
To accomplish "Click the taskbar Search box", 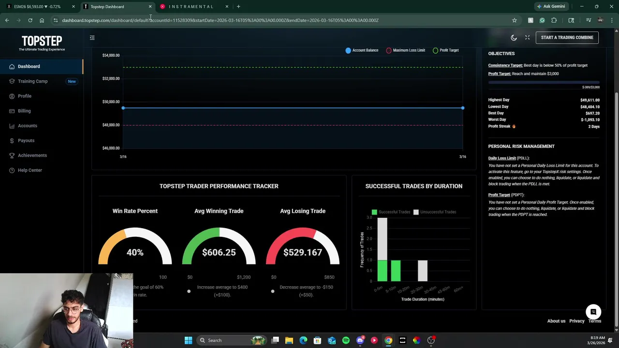I will pyautogui.click(x=232, y=340).
